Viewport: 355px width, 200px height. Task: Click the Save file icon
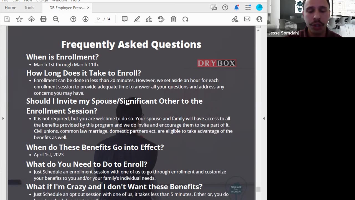click(x=7, y=19)
